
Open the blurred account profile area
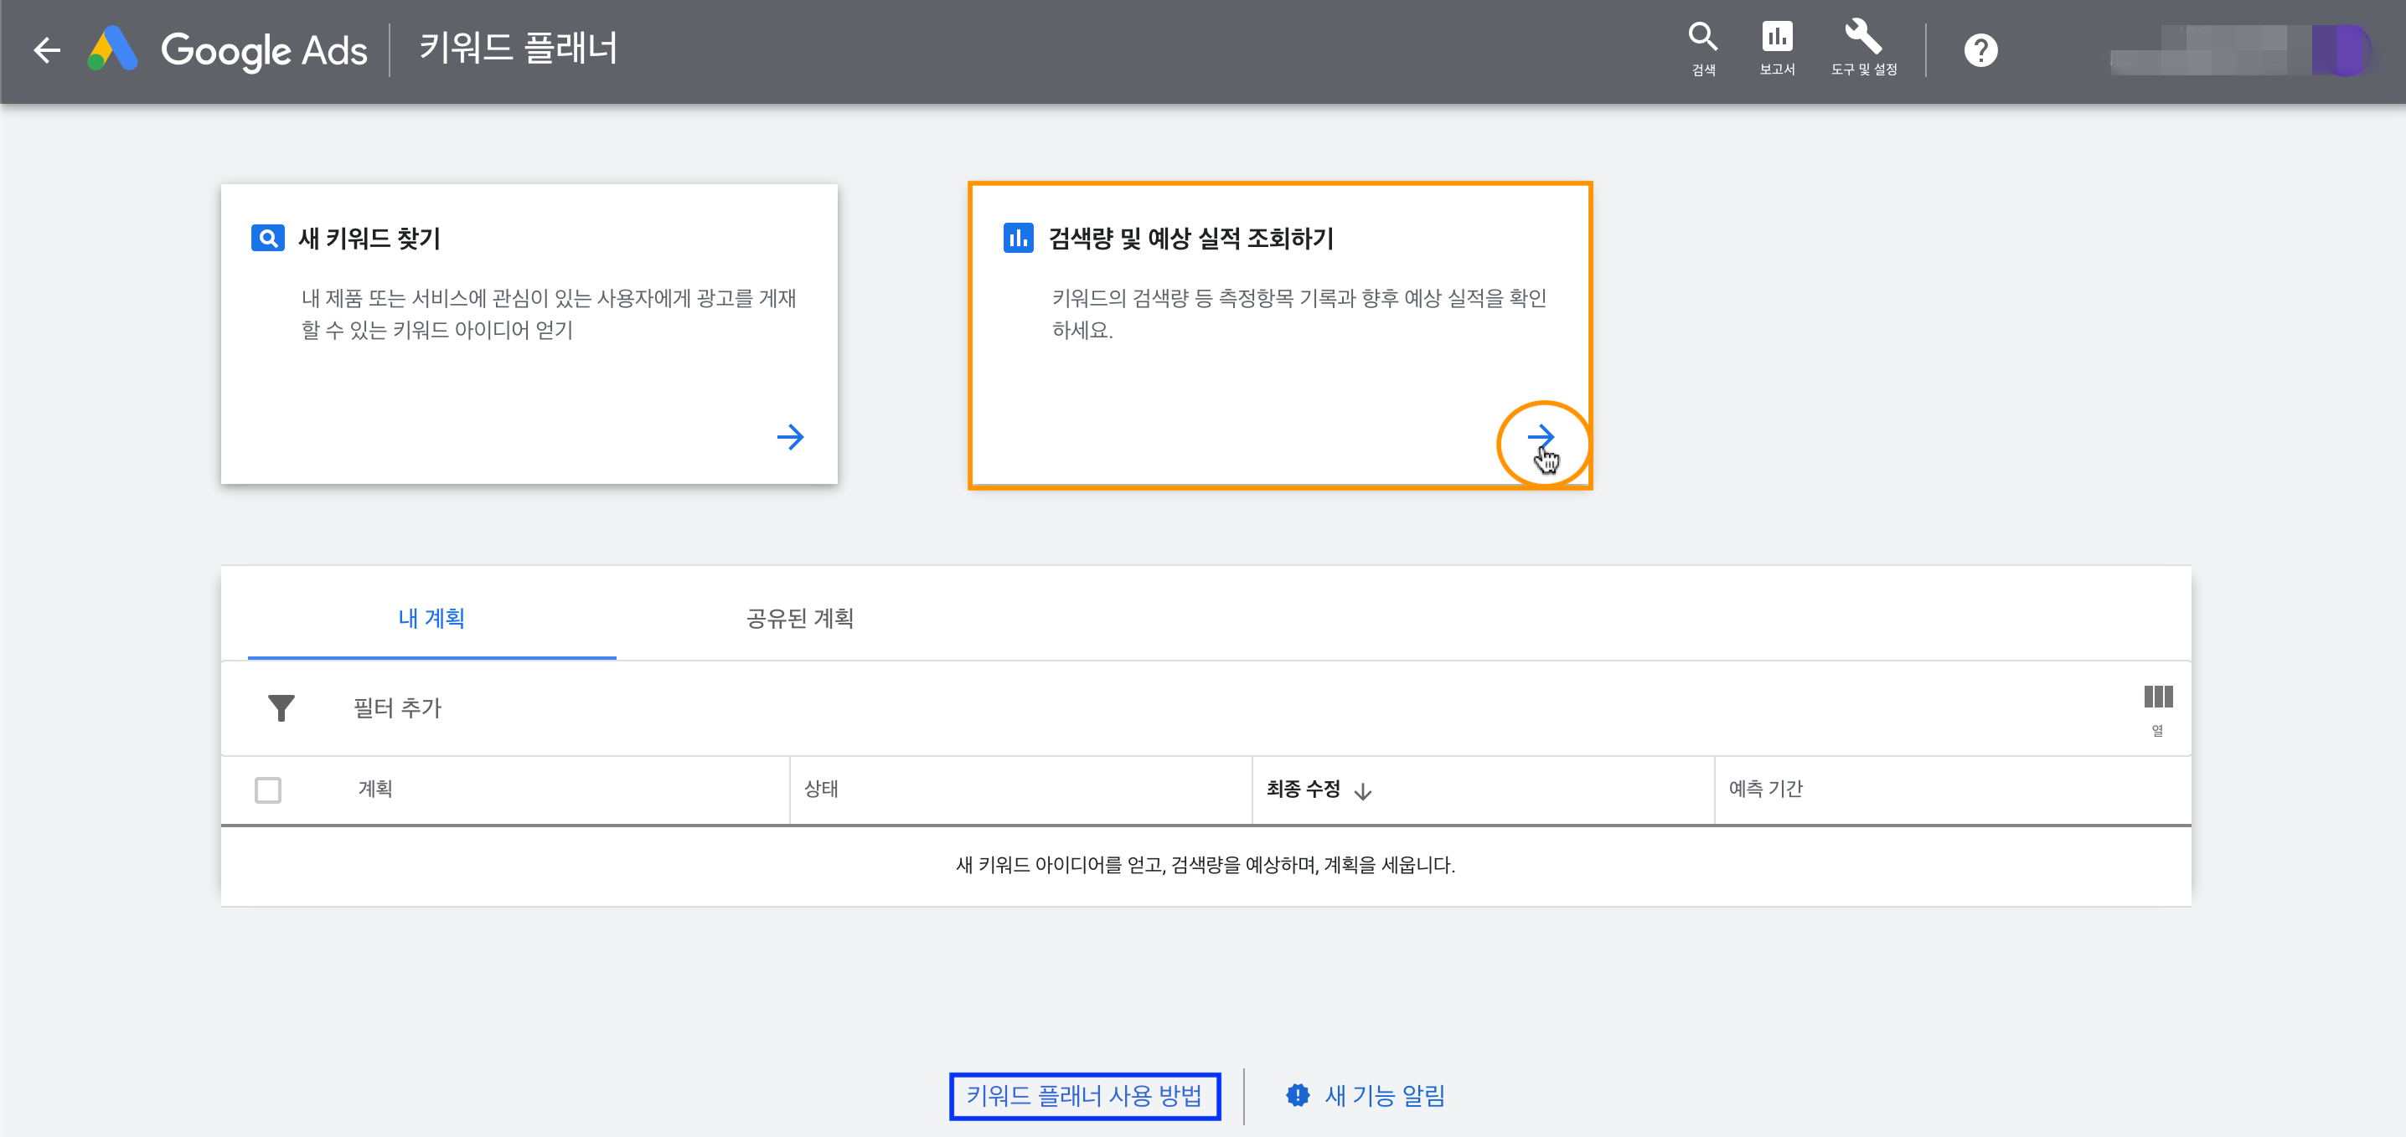(x=2242, y=50)
